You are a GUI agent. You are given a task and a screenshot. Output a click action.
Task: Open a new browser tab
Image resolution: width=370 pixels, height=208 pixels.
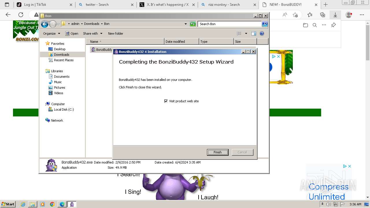pos(326,5)
